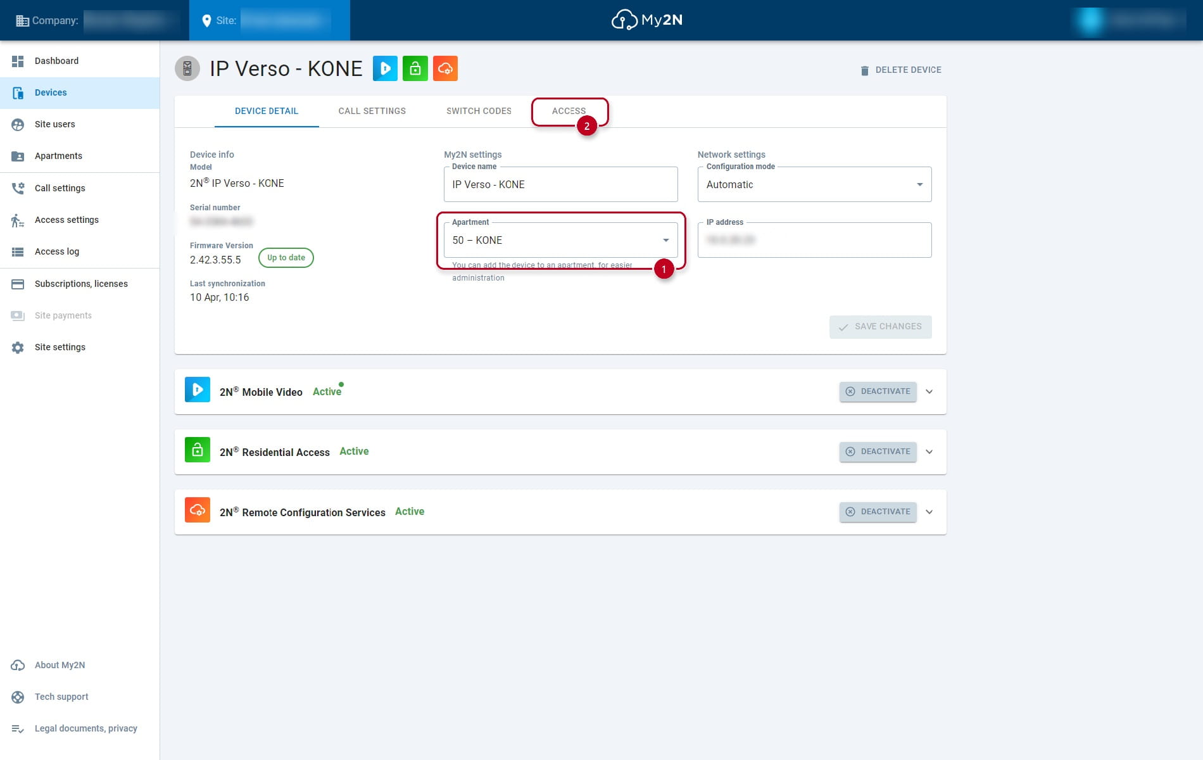
Task: Switch to the Call Settings tab
Action: pyautogui.click(x=372, y=111)
